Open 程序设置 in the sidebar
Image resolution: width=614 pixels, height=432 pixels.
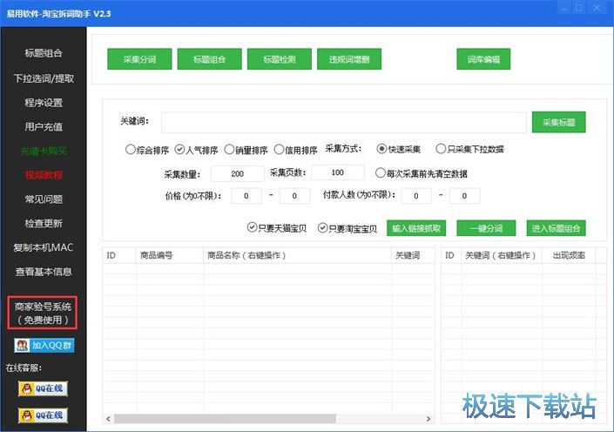click(x=43, y=103)
